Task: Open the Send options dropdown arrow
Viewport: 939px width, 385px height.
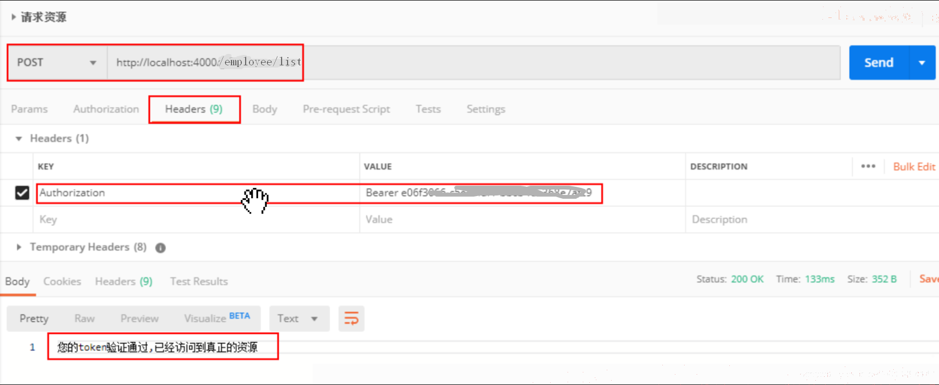Action: [x=922, y=63]
